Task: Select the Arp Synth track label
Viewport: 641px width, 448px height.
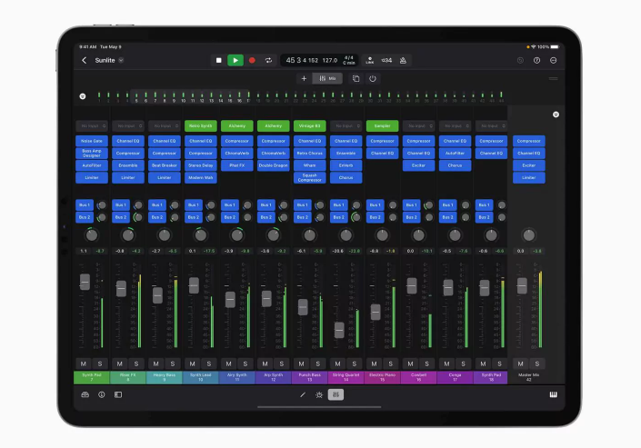Action: click(x=274, y=377)
